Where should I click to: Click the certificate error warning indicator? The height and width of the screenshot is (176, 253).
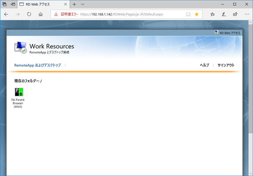[66, 14]
